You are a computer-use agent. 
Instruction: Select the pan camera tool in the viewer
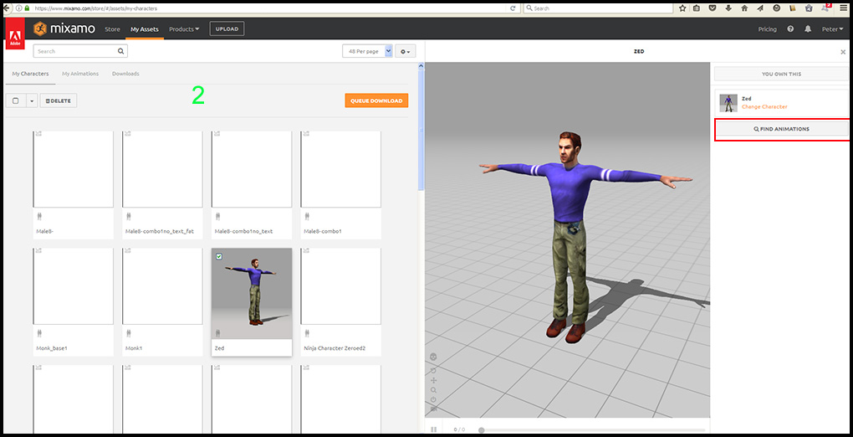pos(433,380)
